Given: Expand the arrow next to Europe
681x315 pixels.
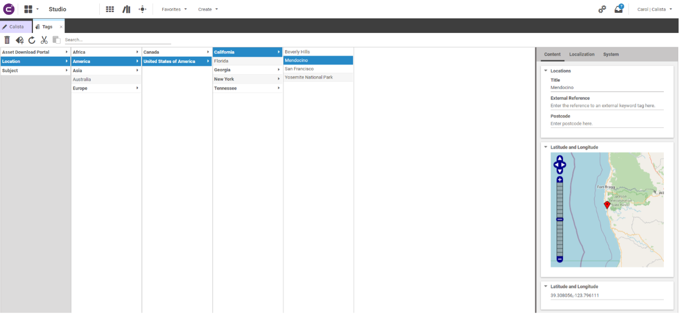Looking at the screenshot, I should click(137, 88).
